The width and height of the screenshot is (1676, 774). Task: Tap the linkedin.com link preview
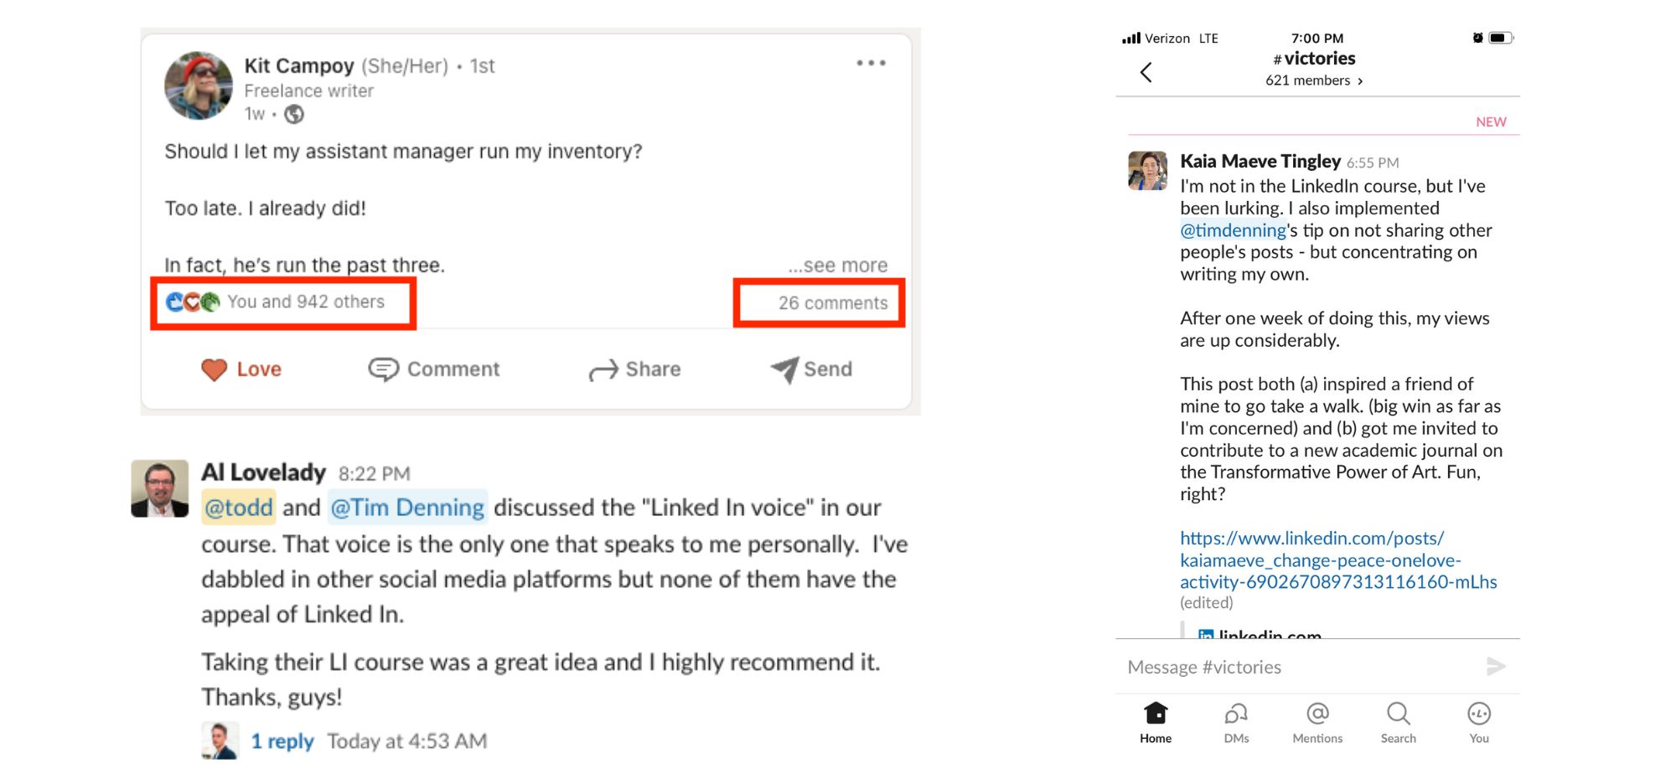pyautogui.click(x=1261, y=632)
